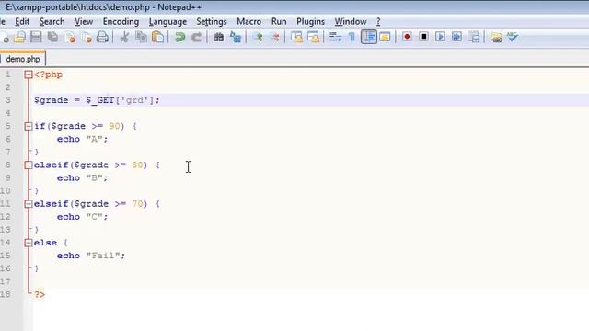This screenshot has width=589, height=331.
Task: Stop macro recording with the black square
Action: pyautogui.click(x=423, y=37)
